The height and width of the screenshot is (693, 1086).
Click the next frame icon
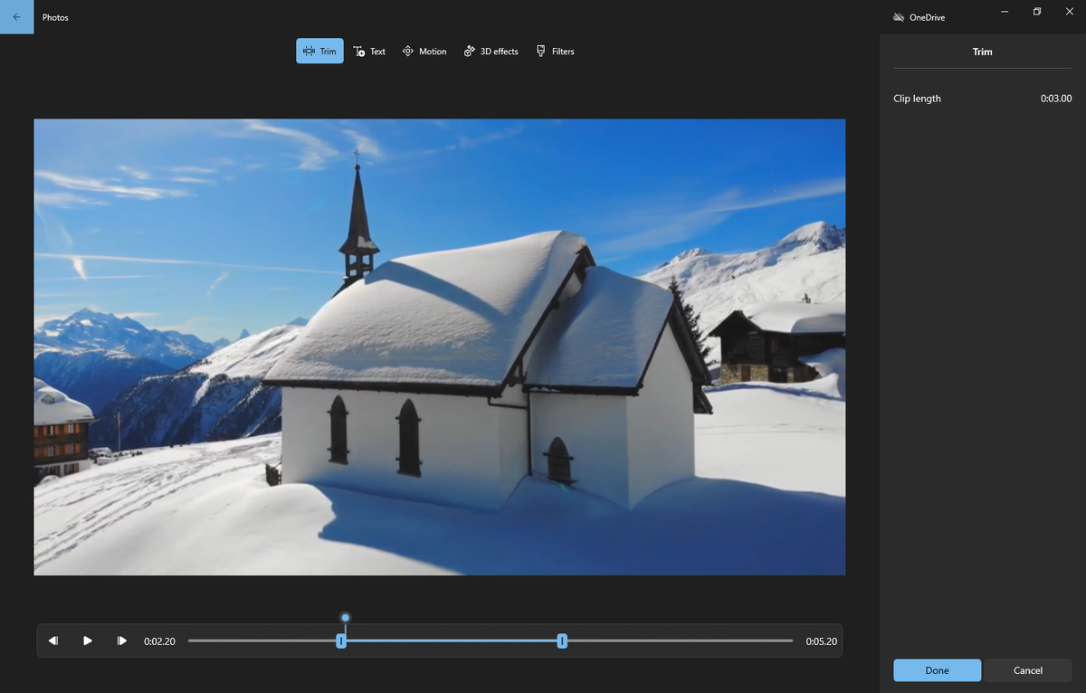tap(122, 640)
